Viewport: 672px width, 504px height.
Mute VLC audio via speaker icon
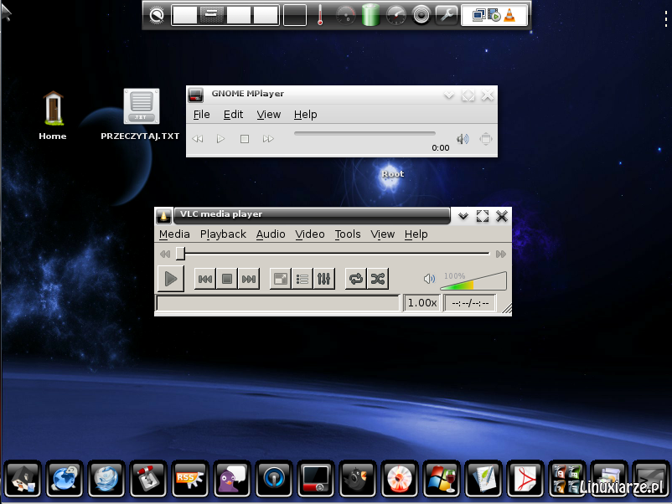(429, 278)
